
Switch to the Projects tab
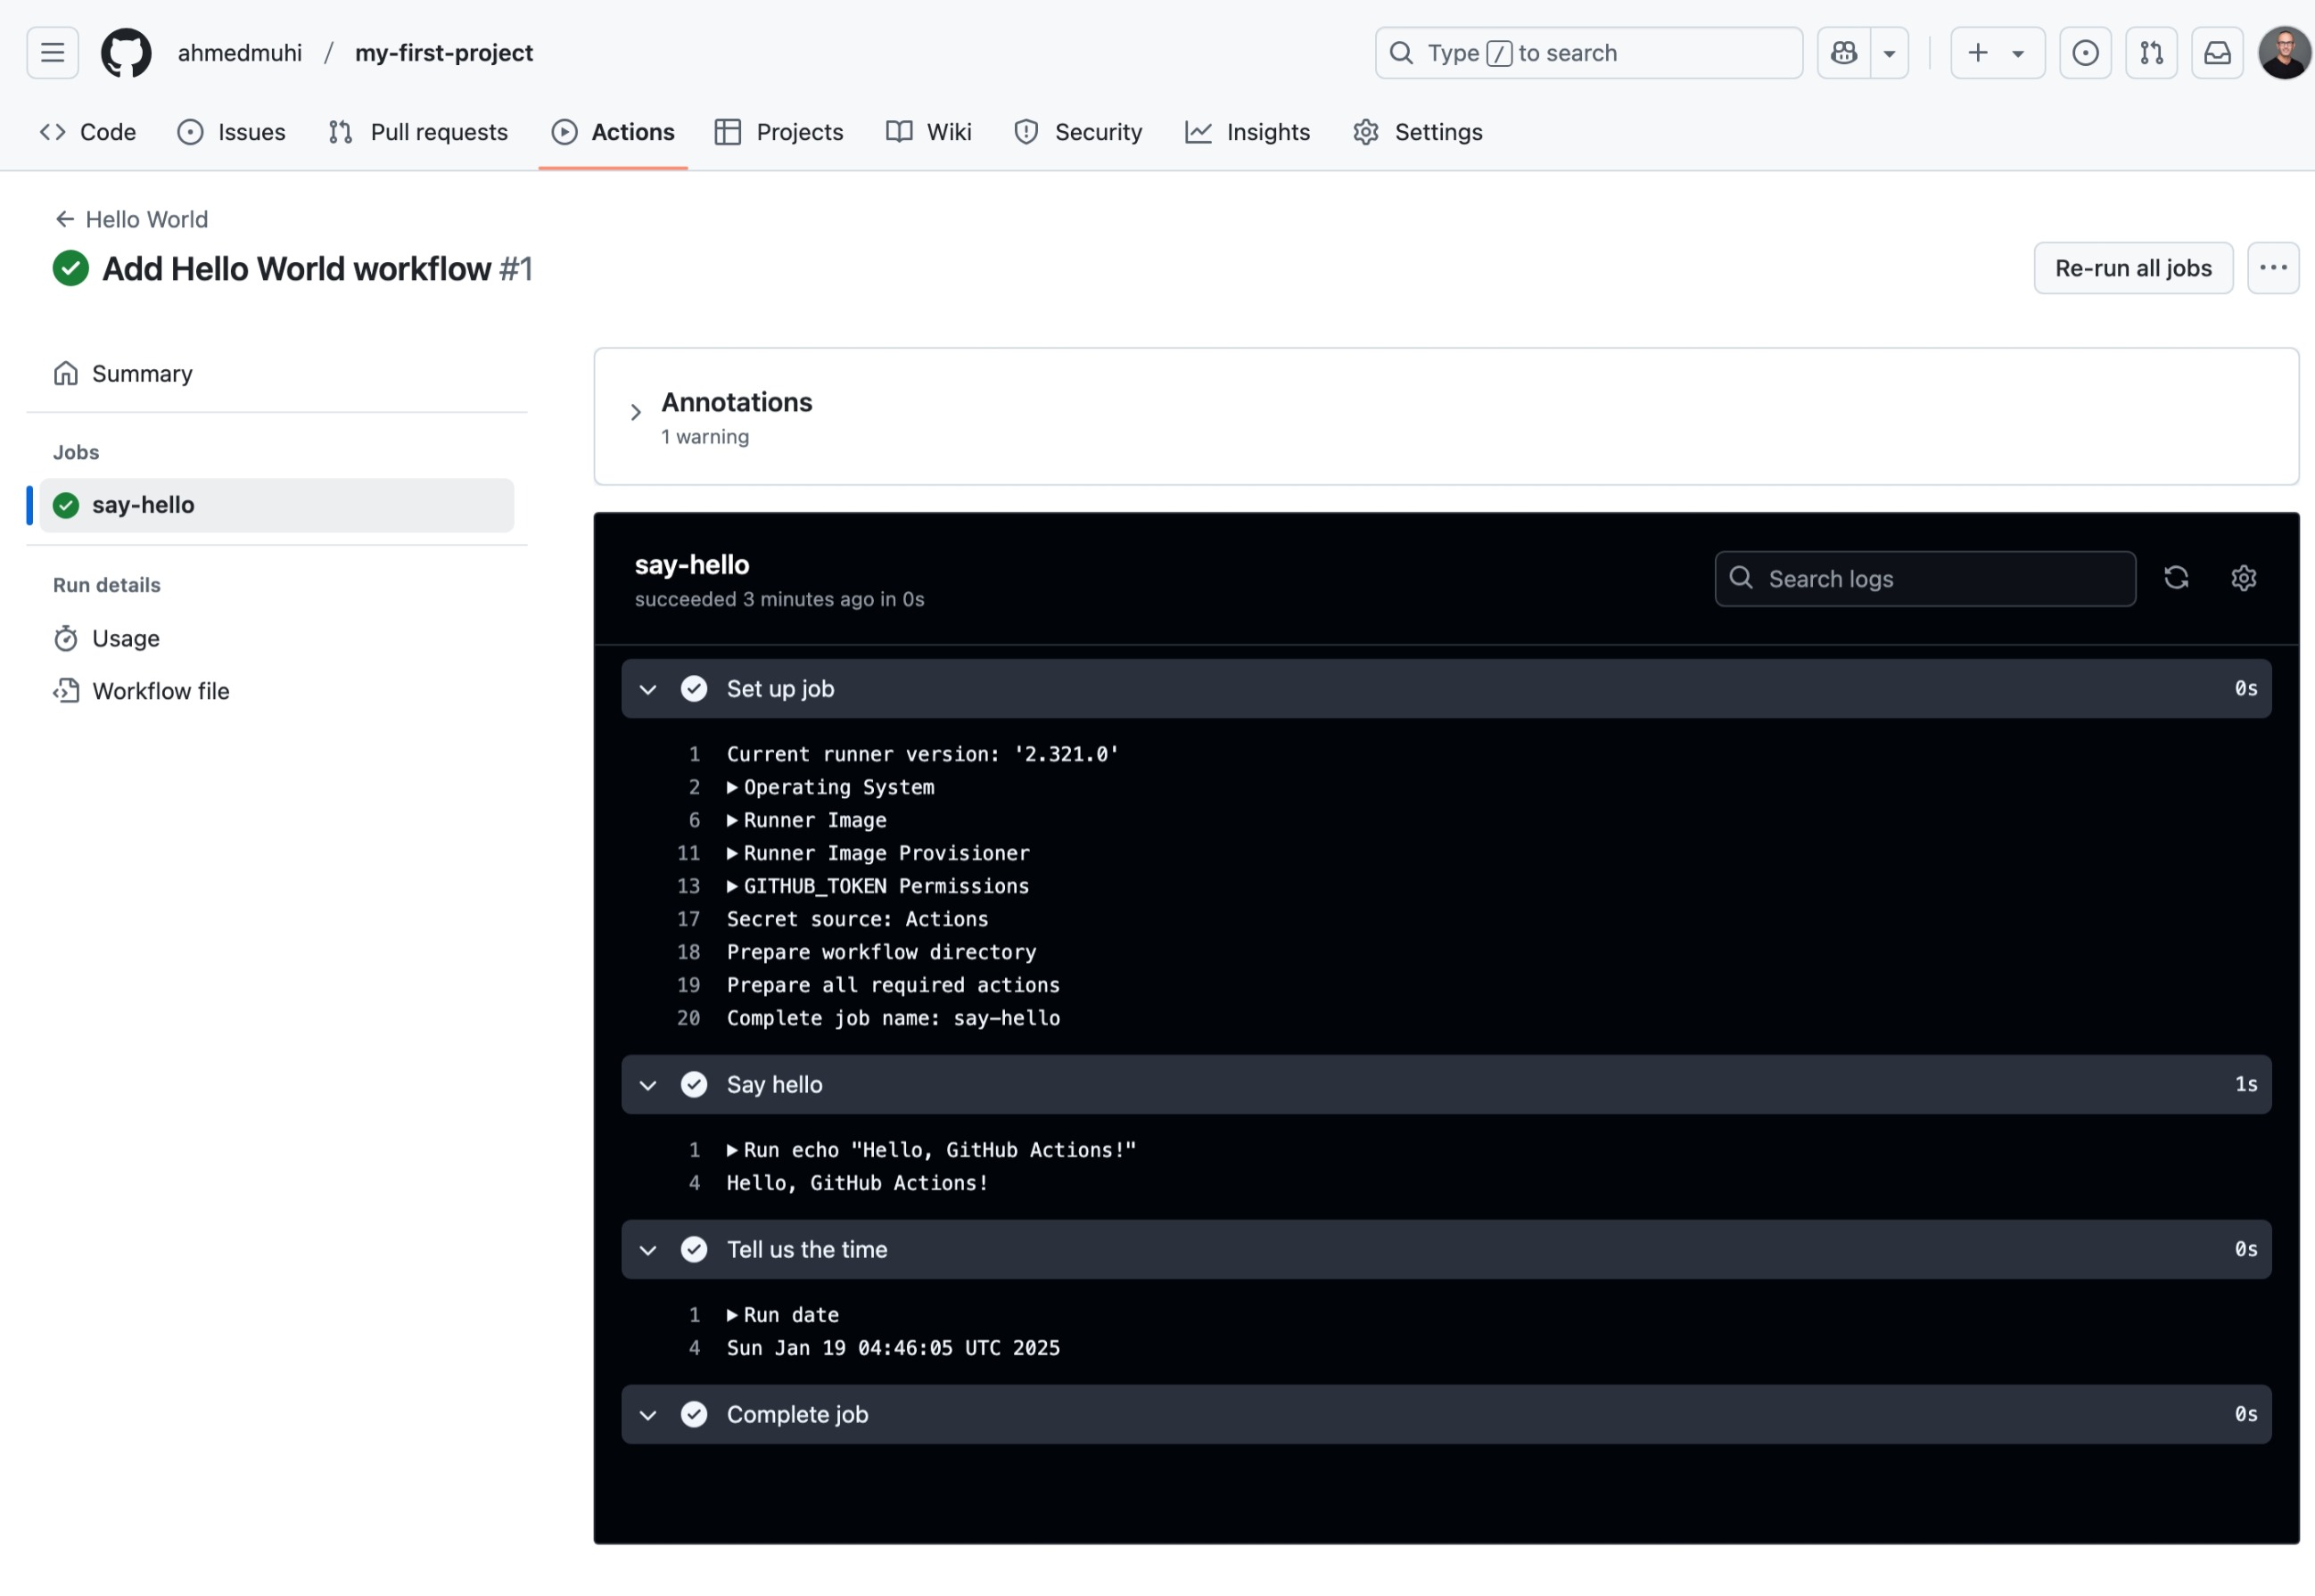click(x=779, y=132)
